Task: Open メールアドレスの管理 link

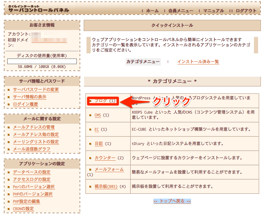Action: 34,127
